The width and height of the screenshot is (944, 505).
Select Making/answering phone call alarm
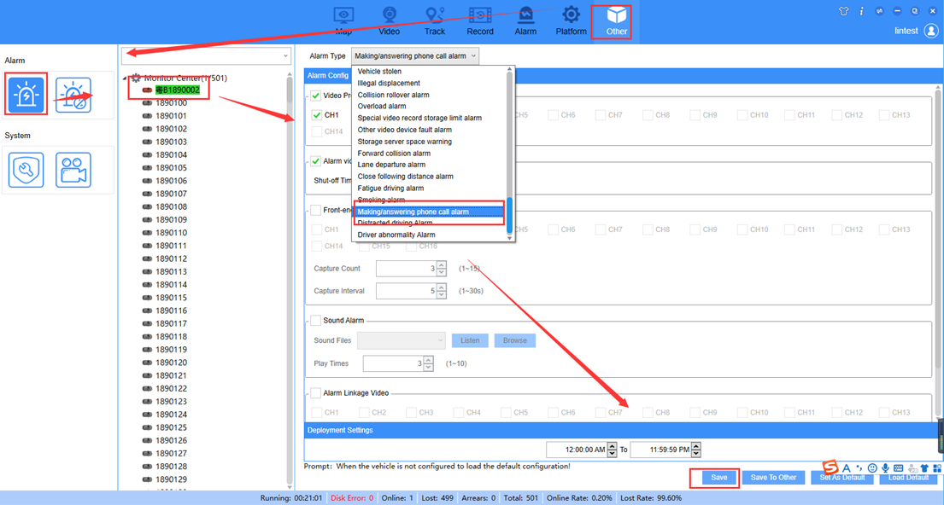pyautogui.click(x=429, y=212)
